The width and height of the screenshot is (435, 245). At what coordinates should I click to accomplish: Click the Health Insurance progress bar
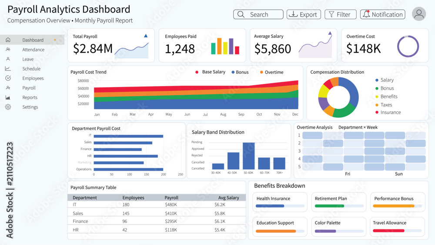280,206
